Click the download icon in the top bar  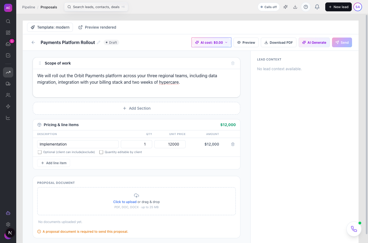coord(295,7)
